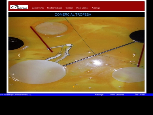153x115 pixels.
Task: Click the yellow glass artwork slide image
Action: pos(76,54)
